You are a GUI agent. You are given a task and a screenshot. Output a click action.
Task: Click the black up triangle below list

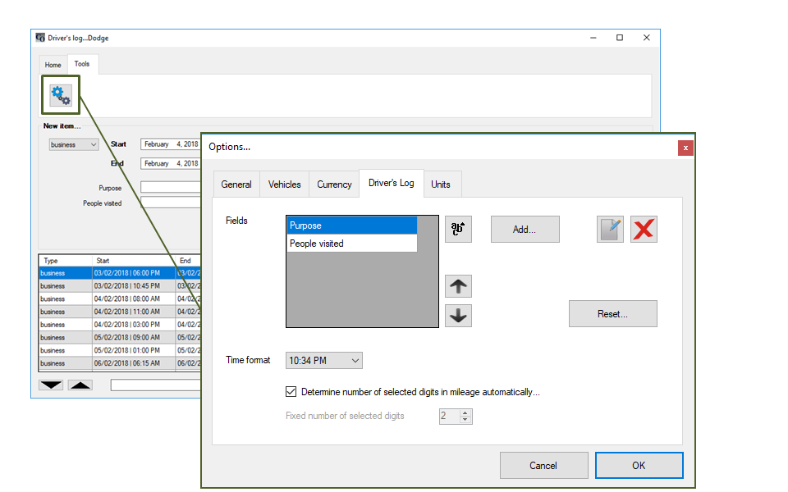(80, 385)
